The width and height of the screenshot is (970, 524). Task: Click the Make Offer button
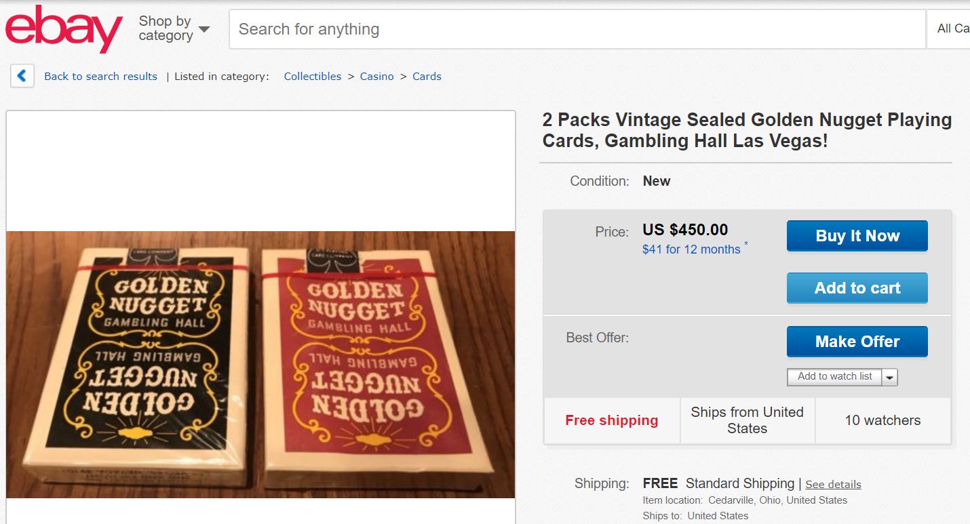click(857, 342)
